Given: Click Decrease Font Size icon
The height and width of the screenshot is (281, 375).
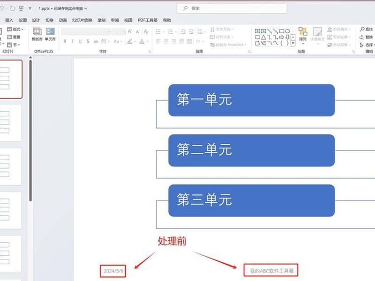Looking at the screenshot, I should point(138,31).
